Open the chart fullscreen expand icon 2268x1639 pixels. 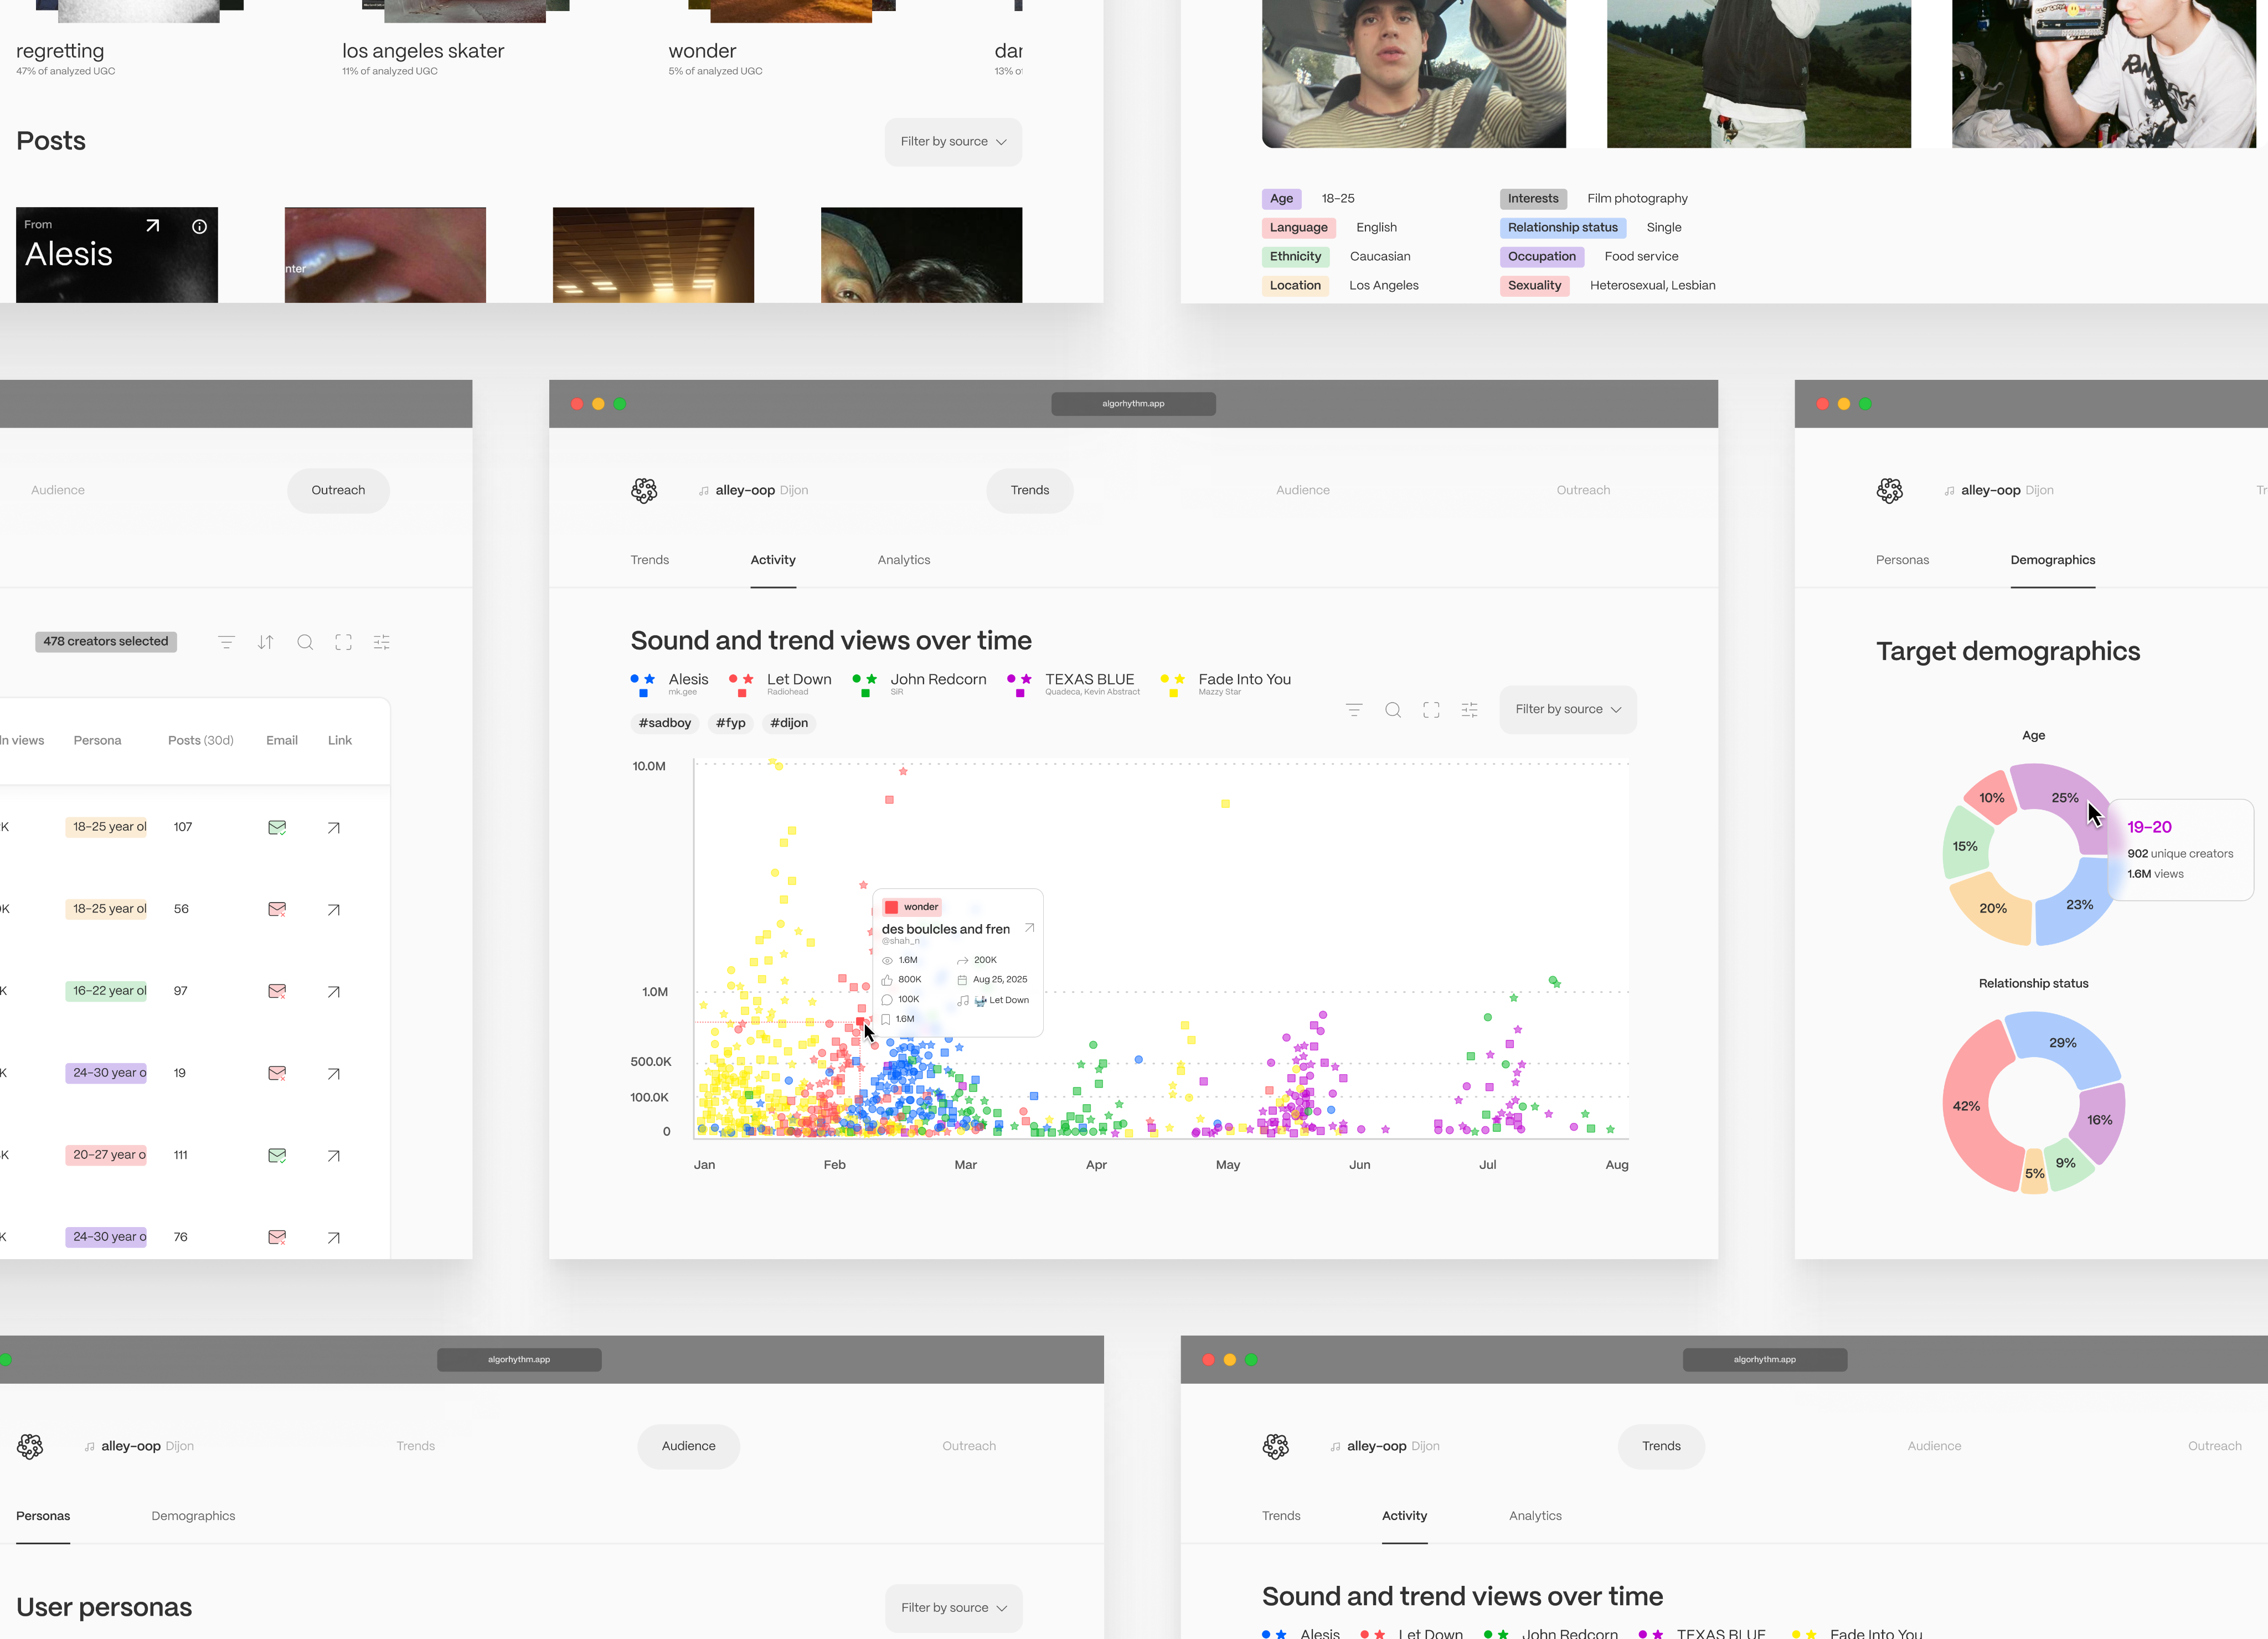tap(1431, 710)
